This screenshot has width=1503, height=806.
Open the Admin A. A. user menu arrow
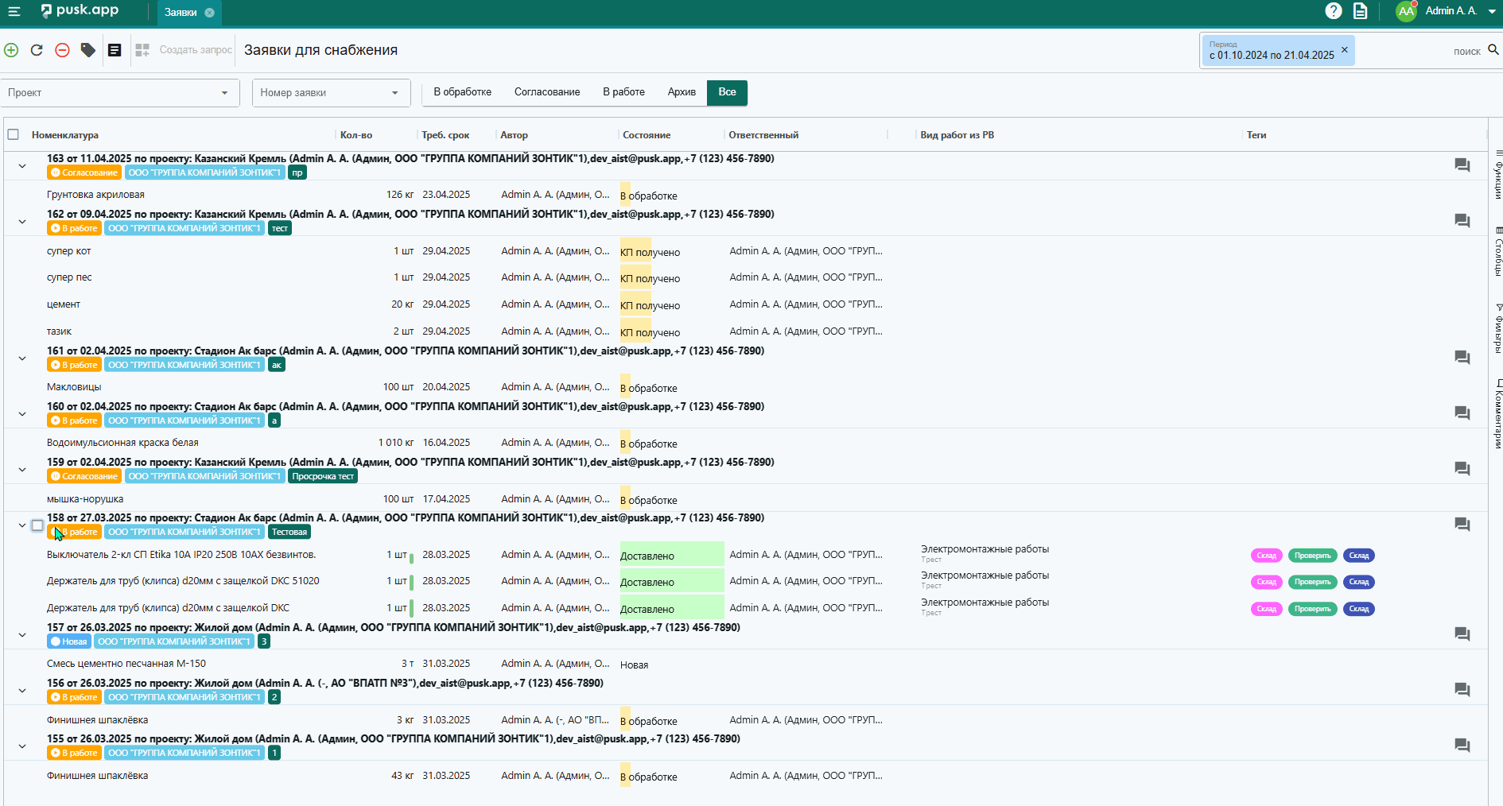pos(1492,11)
